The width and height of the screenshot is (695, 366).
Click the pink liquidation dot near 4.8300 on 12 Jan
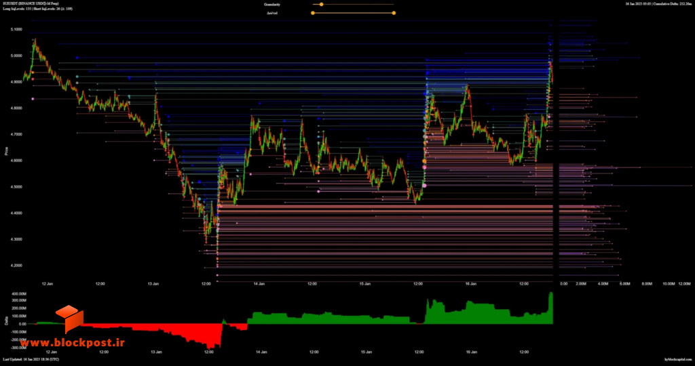33,99
